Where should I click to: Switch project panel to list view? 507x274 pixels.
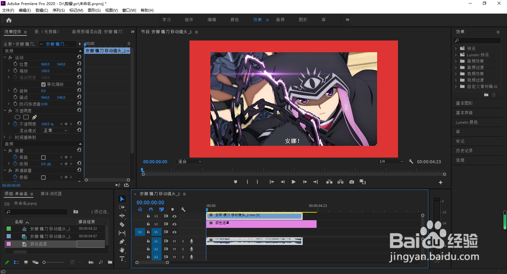coord(16,262)
